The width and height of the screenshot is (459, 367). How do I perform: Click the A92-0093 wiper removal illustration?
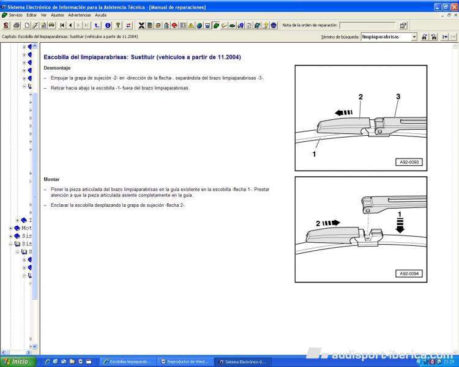pos(361,118)
